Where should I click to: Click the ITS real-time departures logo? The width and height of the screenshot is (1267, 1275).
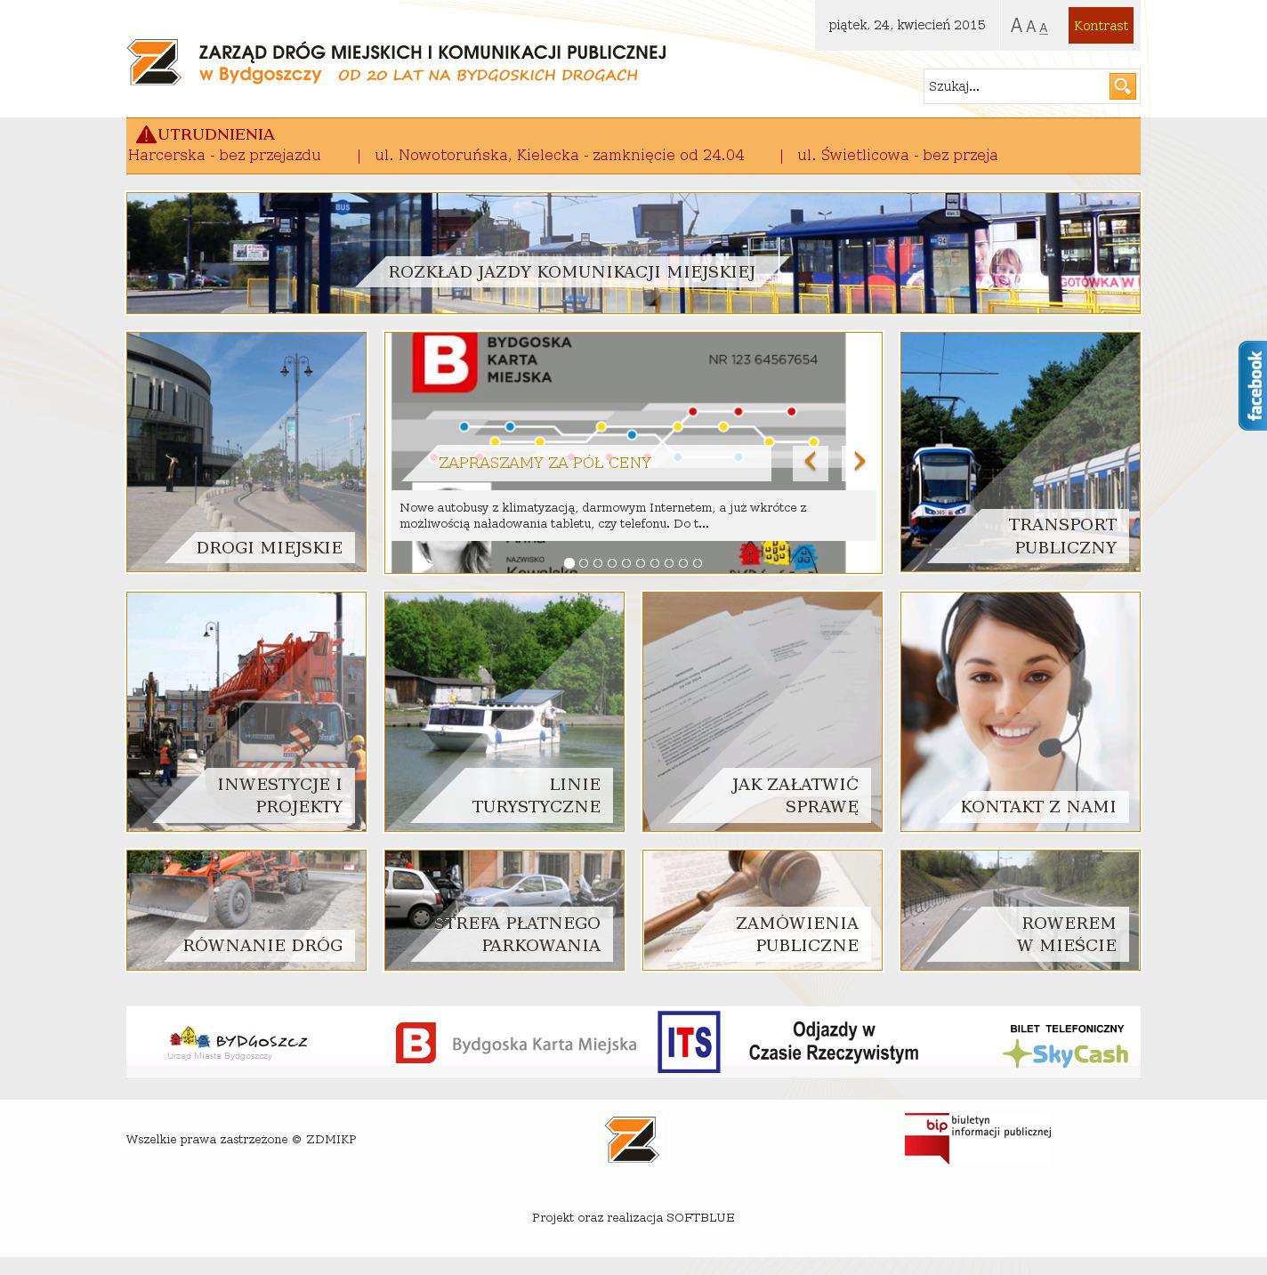click(x=689, y=1042)
